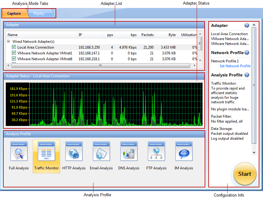
Task: Choose the HTTP Analysis profile icon
Action: tap(74, 151)
